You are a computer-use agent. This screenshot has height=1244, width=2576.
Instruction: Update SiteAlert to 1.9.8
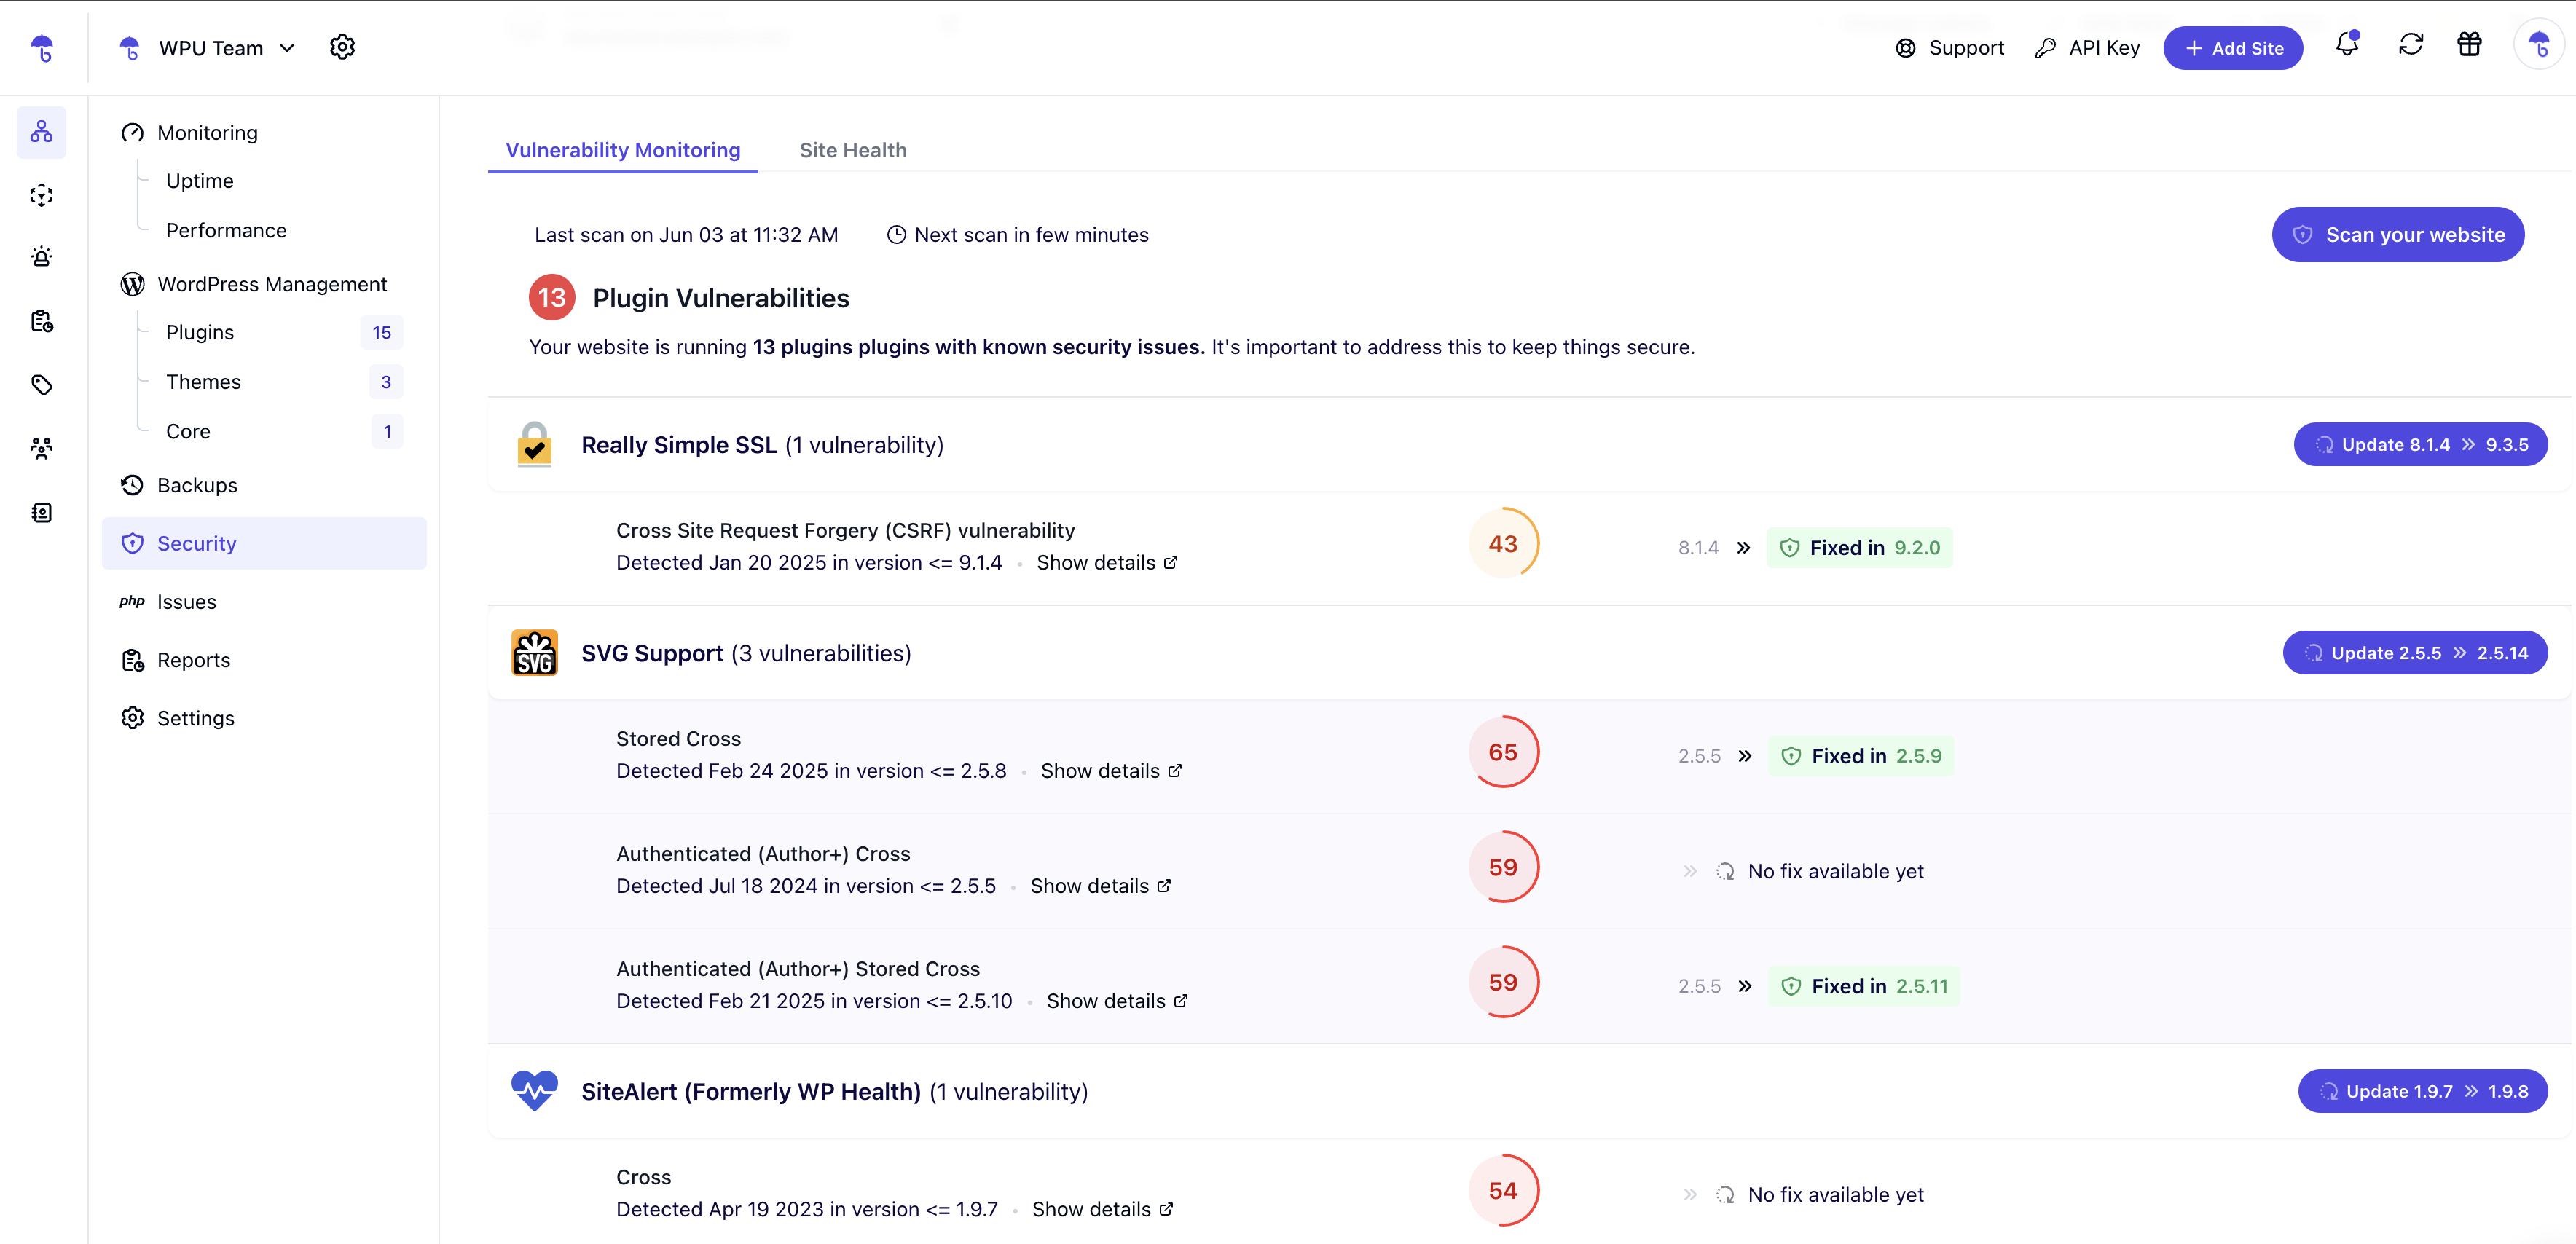coord(2422,1091)
